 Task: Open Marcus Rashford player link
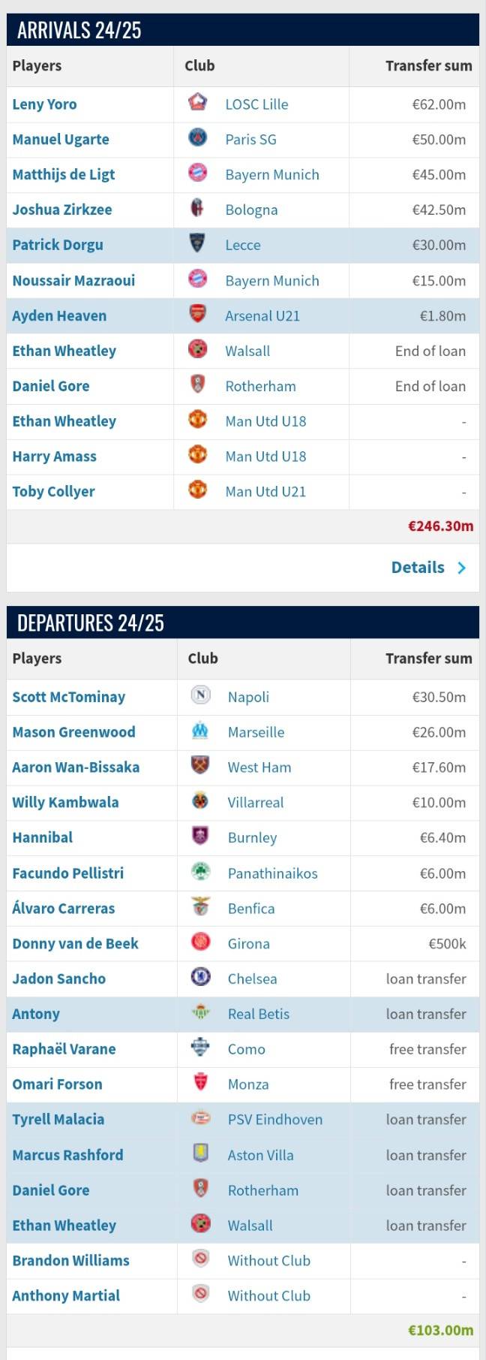pos(67,1155)
